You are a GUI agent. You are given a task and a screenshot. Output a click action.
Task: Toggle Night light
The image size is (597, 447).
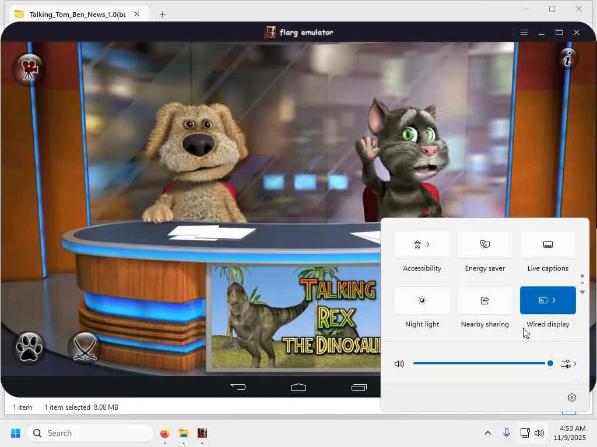[x=422, y=300]
